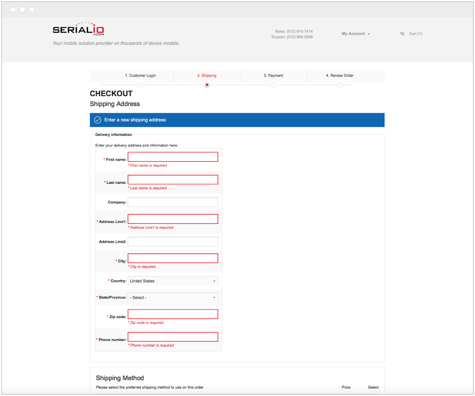Click the Shipping Address subheading
Screen dimensions: 475x396
click(x=115, y=104)
